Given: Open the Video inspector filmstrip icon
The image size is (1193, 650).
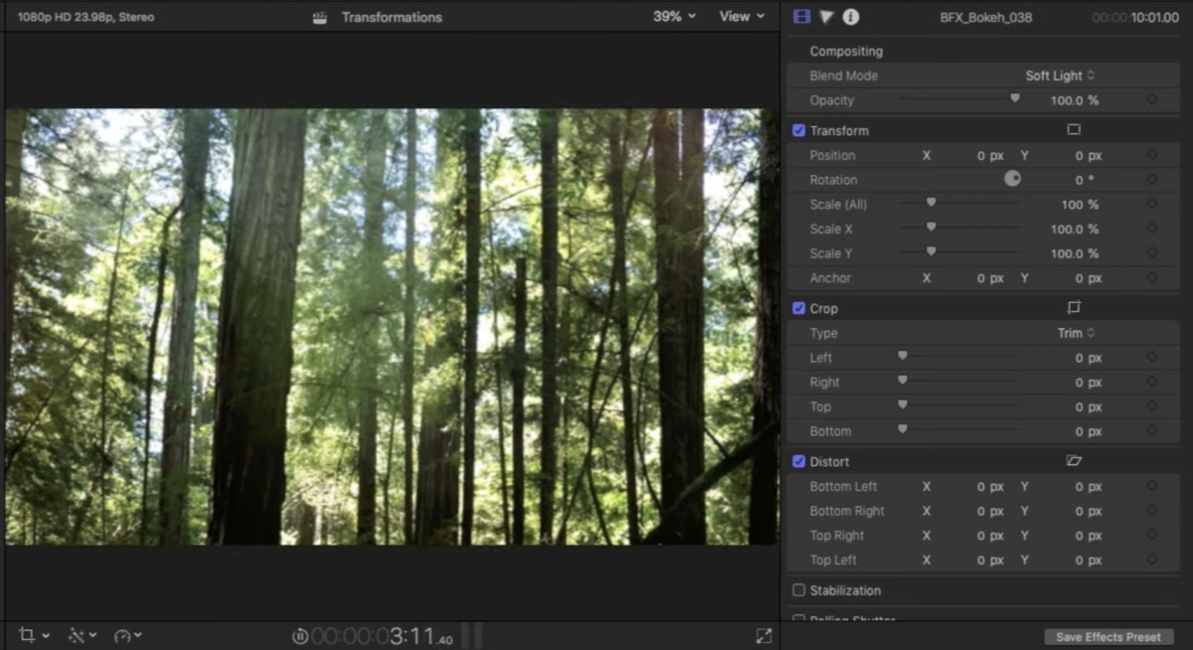Looking at the screenshot, I should [801, 17].
